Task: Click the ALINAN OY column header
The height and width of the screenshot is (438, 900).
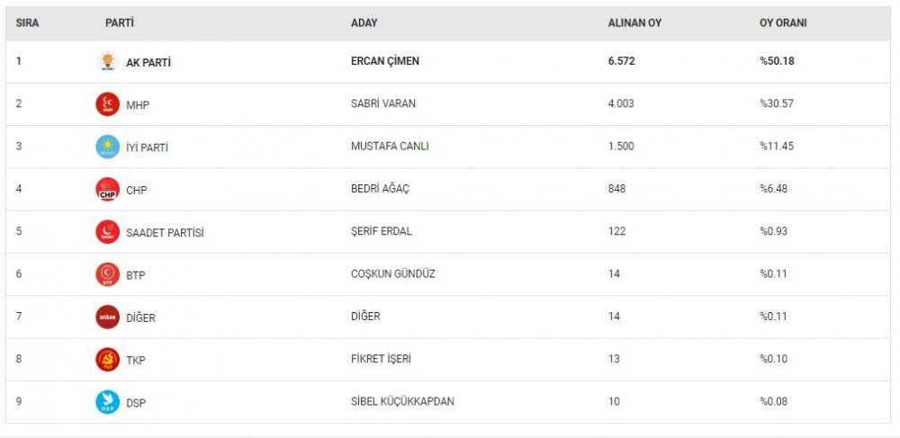Action: tap(634, 22)
